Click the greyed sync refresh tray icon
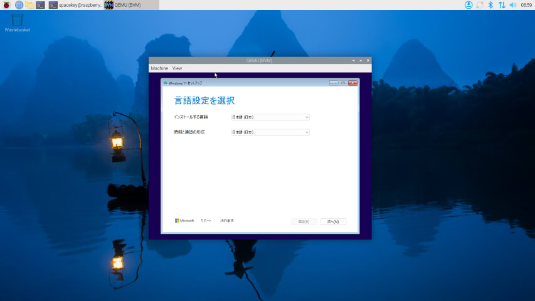535x301 pixels. pyautogui.click(x=480, y=5)
